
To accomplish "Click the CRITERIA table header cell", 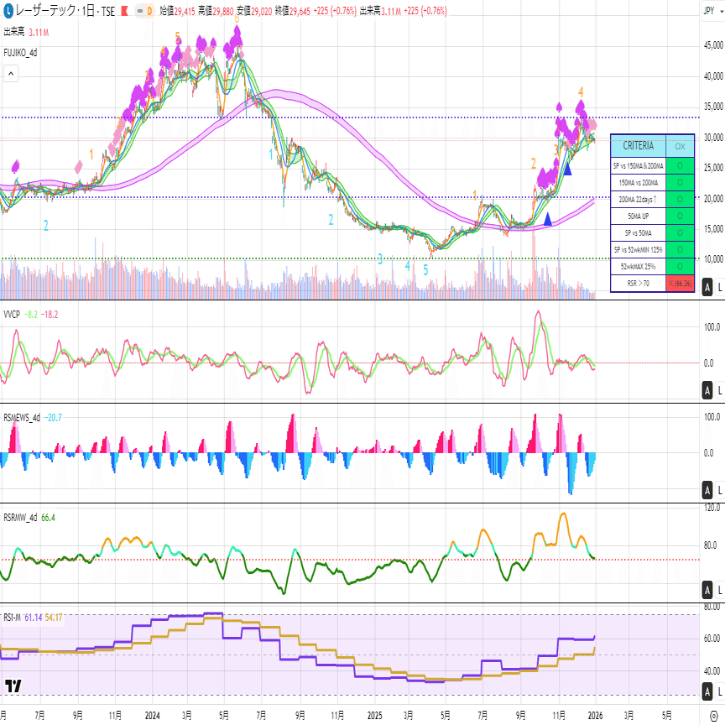I will pos(638,146).
